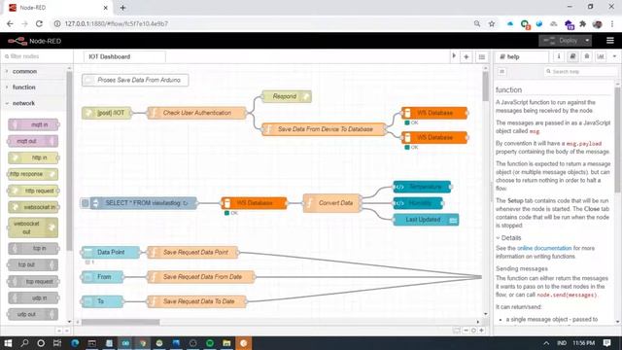The height and width of the screenshot is (350, 622).
Task: Select the help sidebar tab
Action: click(x=522, y=56)
